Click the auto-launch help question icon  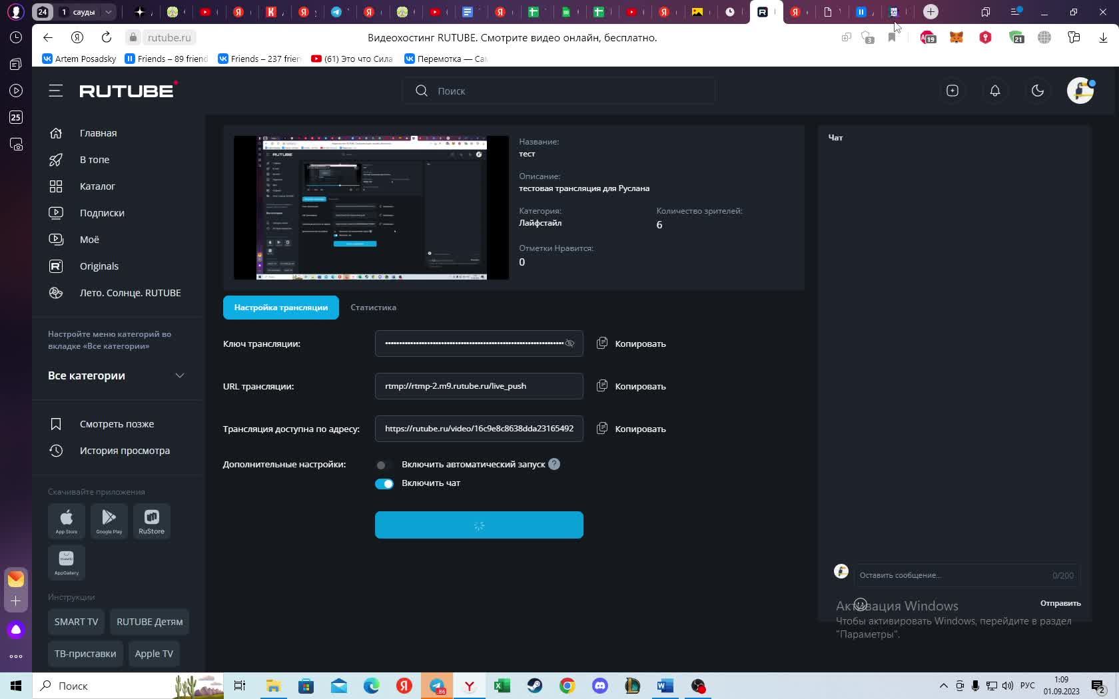554,464
